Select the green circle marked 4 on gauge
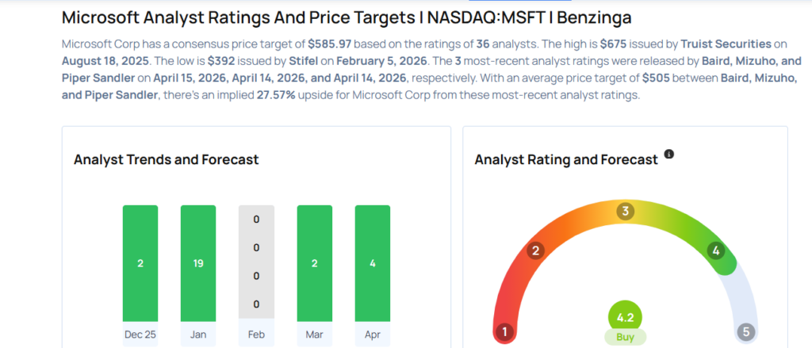Image resolution: width=812 pixels, height=348 pixels. point(716,251)
